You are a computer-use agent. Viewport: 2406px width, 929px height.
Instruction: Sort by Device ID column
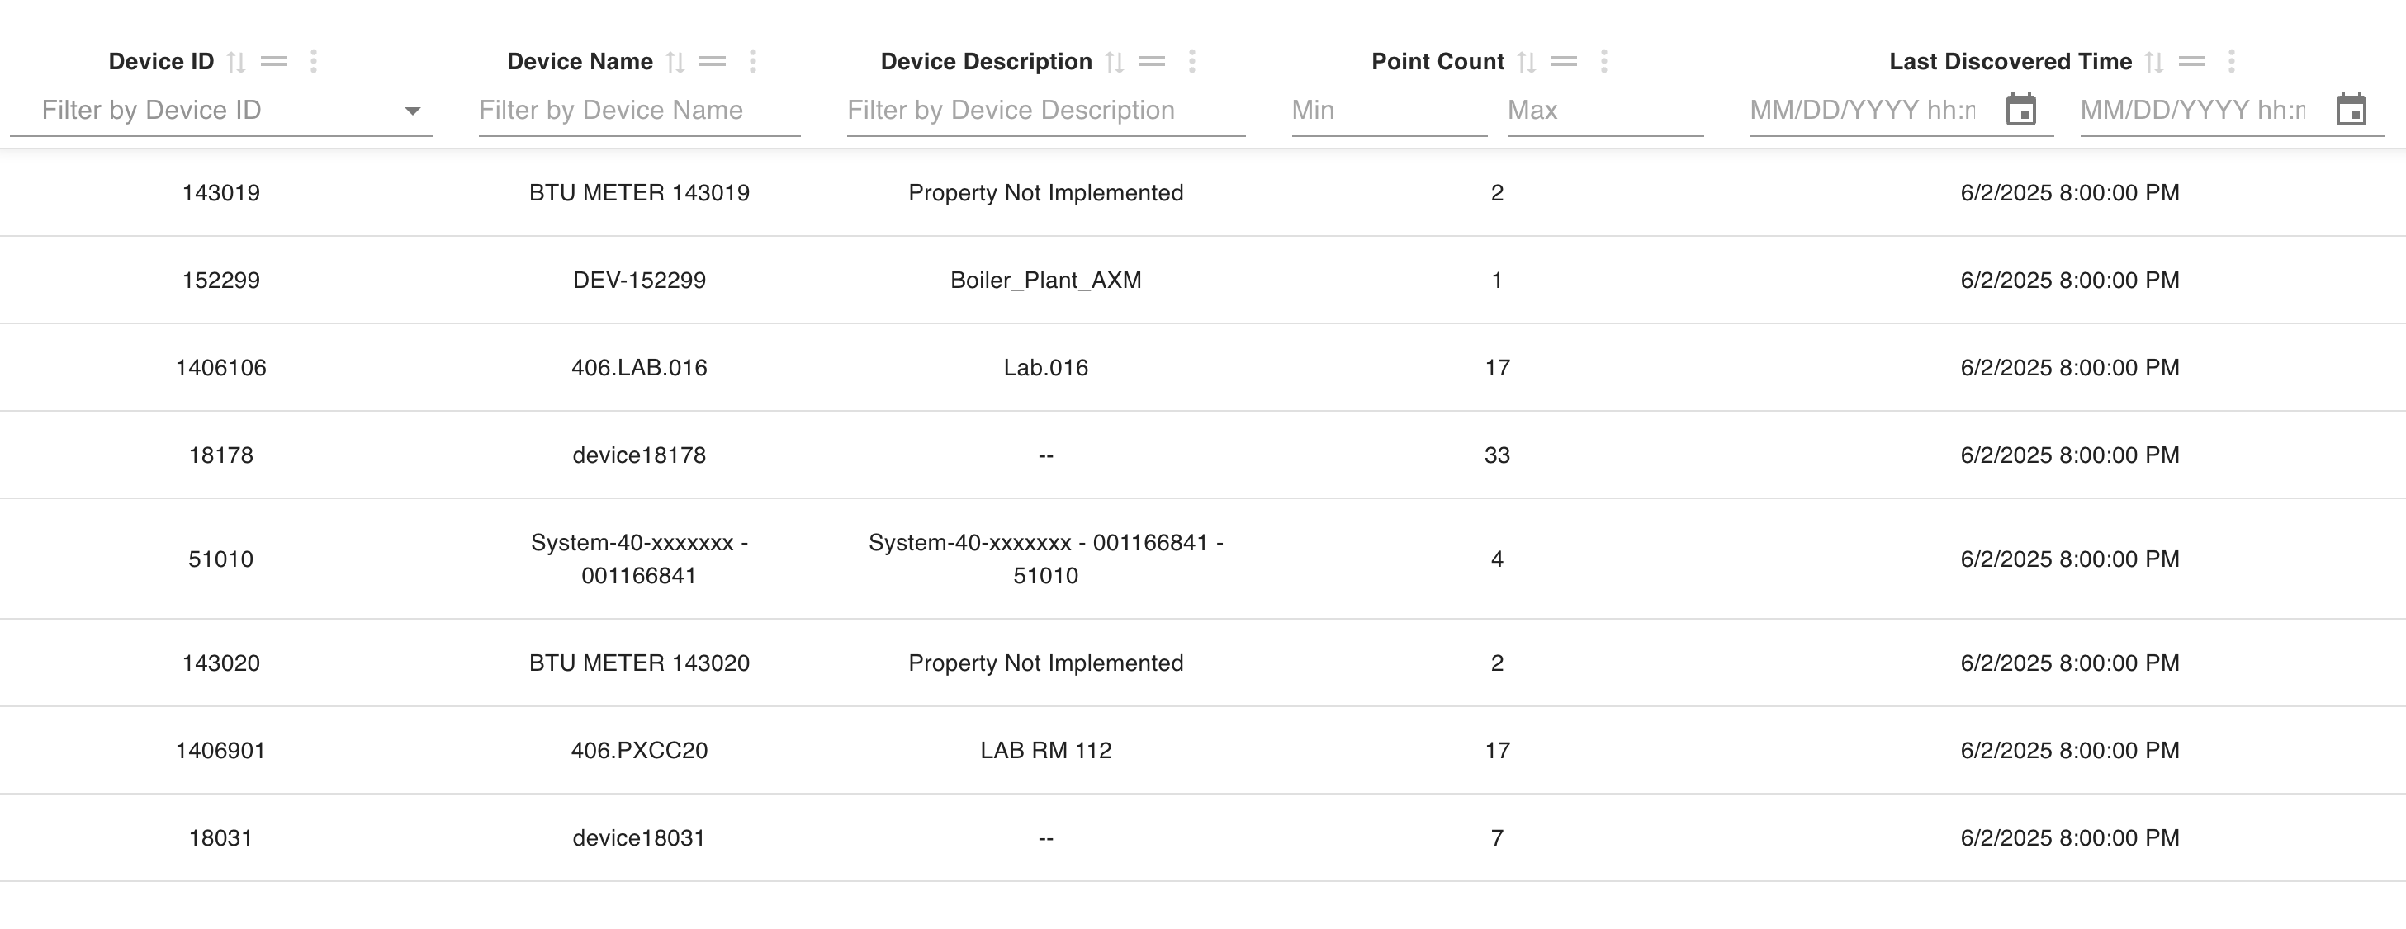[236, 62]
